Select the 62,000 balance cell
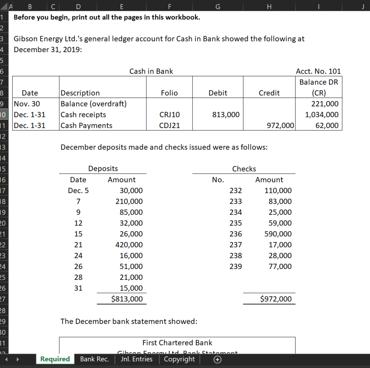Screen dimensions: 370x368 point(319,125)
